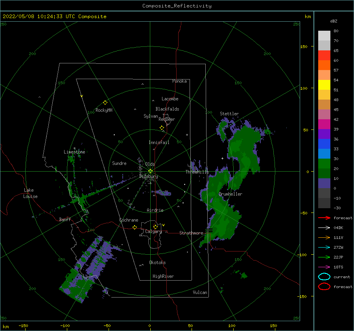This screenshot has height=331, width=354.
Task: Click the ThreeHills label
Action: click(x=197, y=172)
